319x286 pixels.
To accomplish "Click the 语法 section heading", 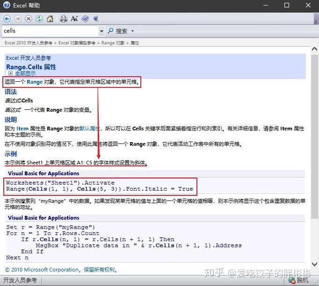I will 11,92.
